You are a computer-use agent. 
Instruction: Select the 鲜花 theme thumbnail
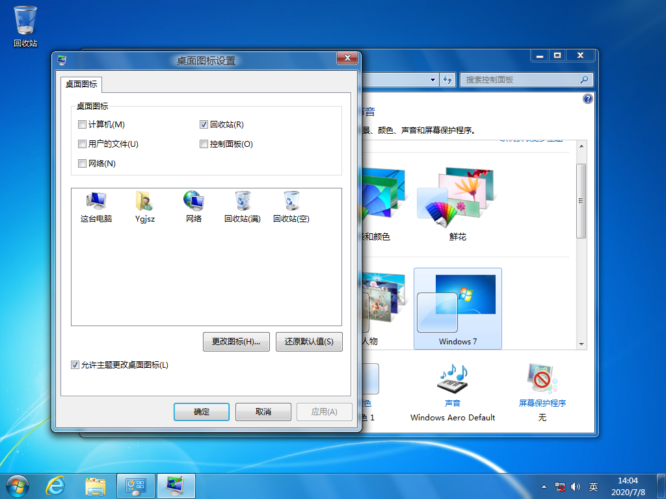pyautogui.click(x=457, y=205)
